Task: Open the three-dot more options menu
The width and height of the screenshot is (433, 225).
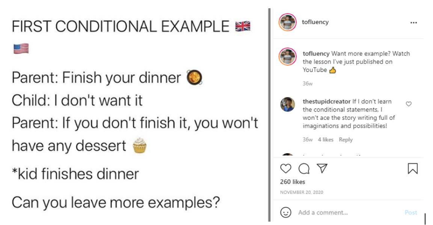Action: click(413, 22)
